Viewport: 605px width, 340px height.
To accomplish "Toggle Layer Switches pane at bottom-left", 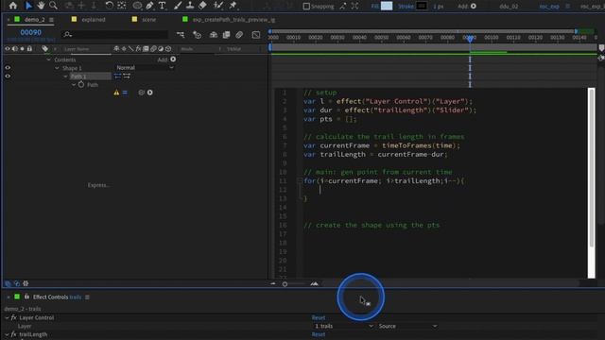I will click(8, 283).
